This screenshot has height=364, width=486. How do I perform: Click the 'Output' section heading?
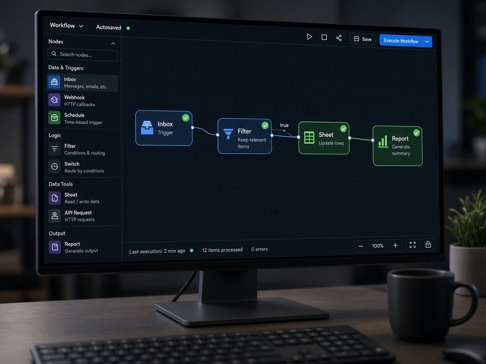pos(57,234)
